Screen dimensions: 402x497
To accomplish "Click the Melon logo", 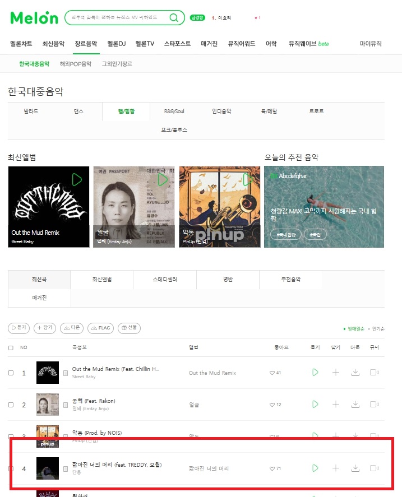I will click(34, 18).
